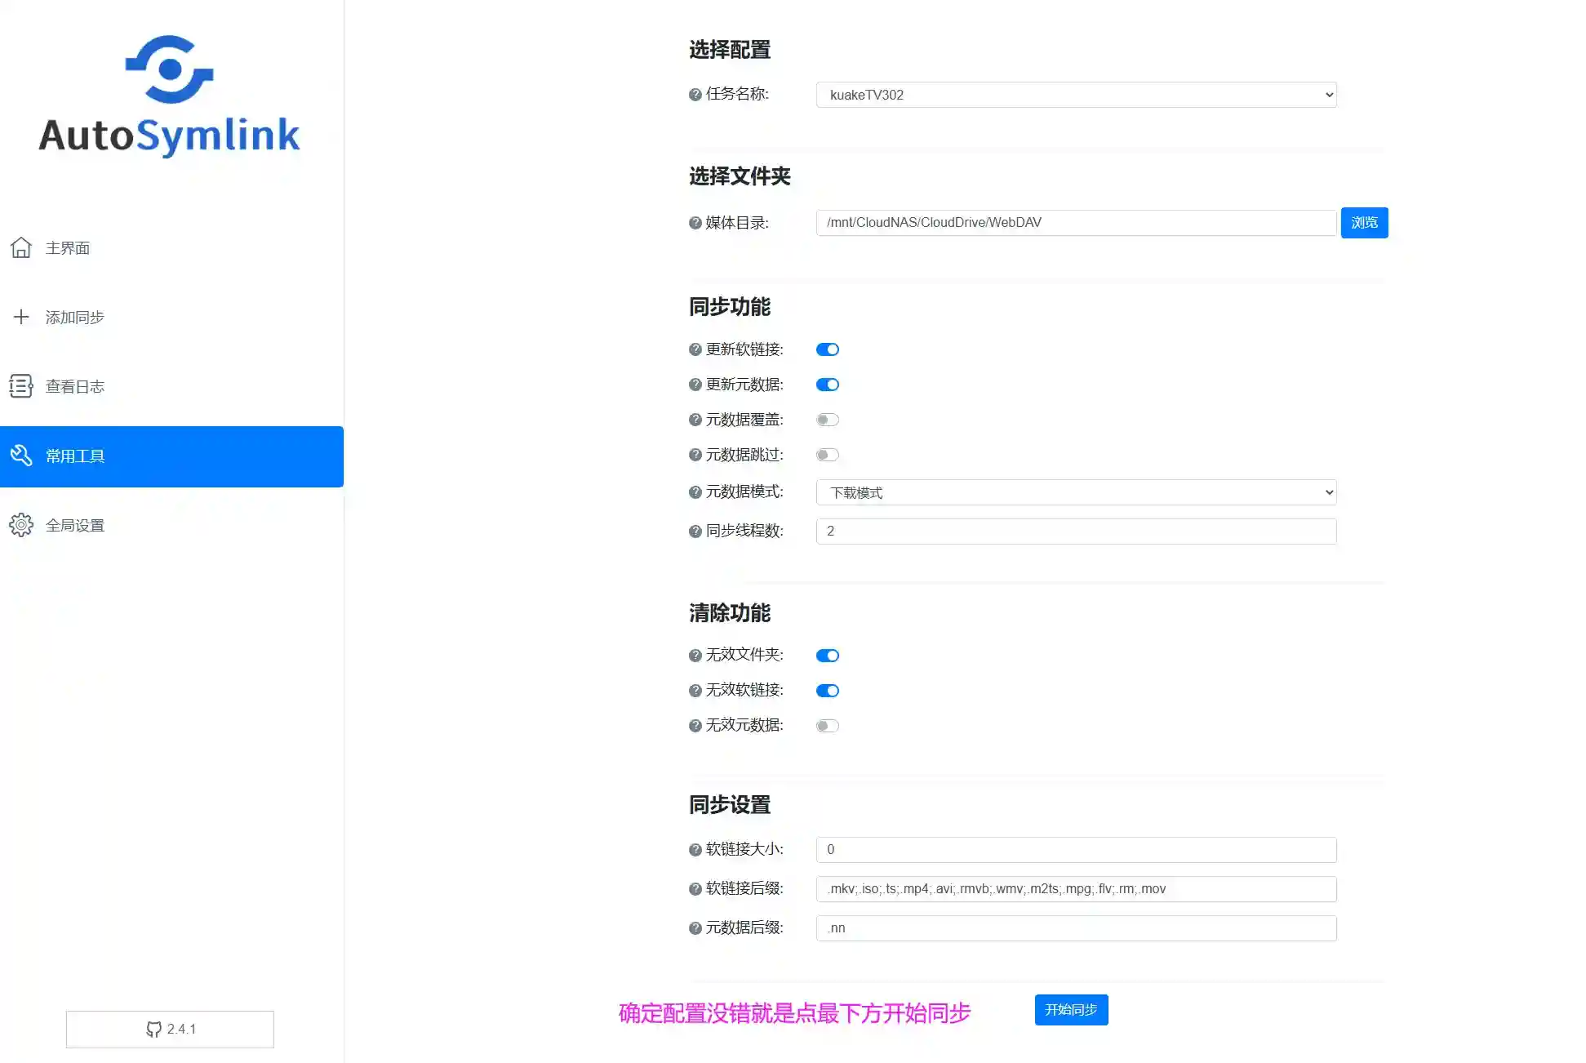Viewport: 1586px width, 1063px height.
Task: Click the 浏览 browse button
Action: point(1364,222)
